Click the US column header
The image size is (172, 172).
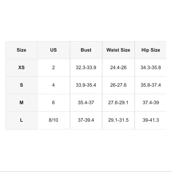pyautogui.click(x=53, y=50)
